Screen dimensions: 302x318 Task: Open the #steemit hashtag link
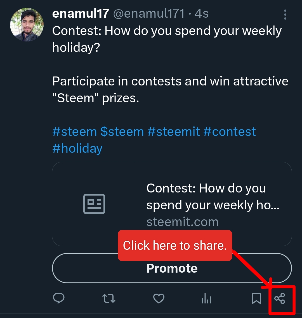tap(174, 131)
